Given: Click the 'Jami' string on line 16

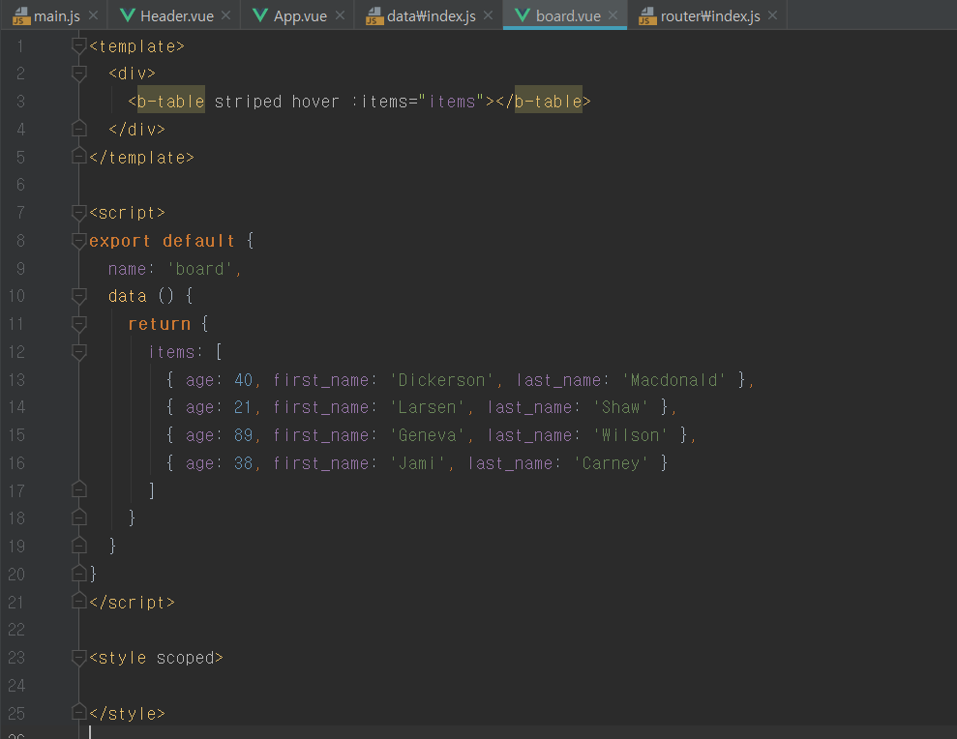Looking at the screenshot, I should pos(417,463).
